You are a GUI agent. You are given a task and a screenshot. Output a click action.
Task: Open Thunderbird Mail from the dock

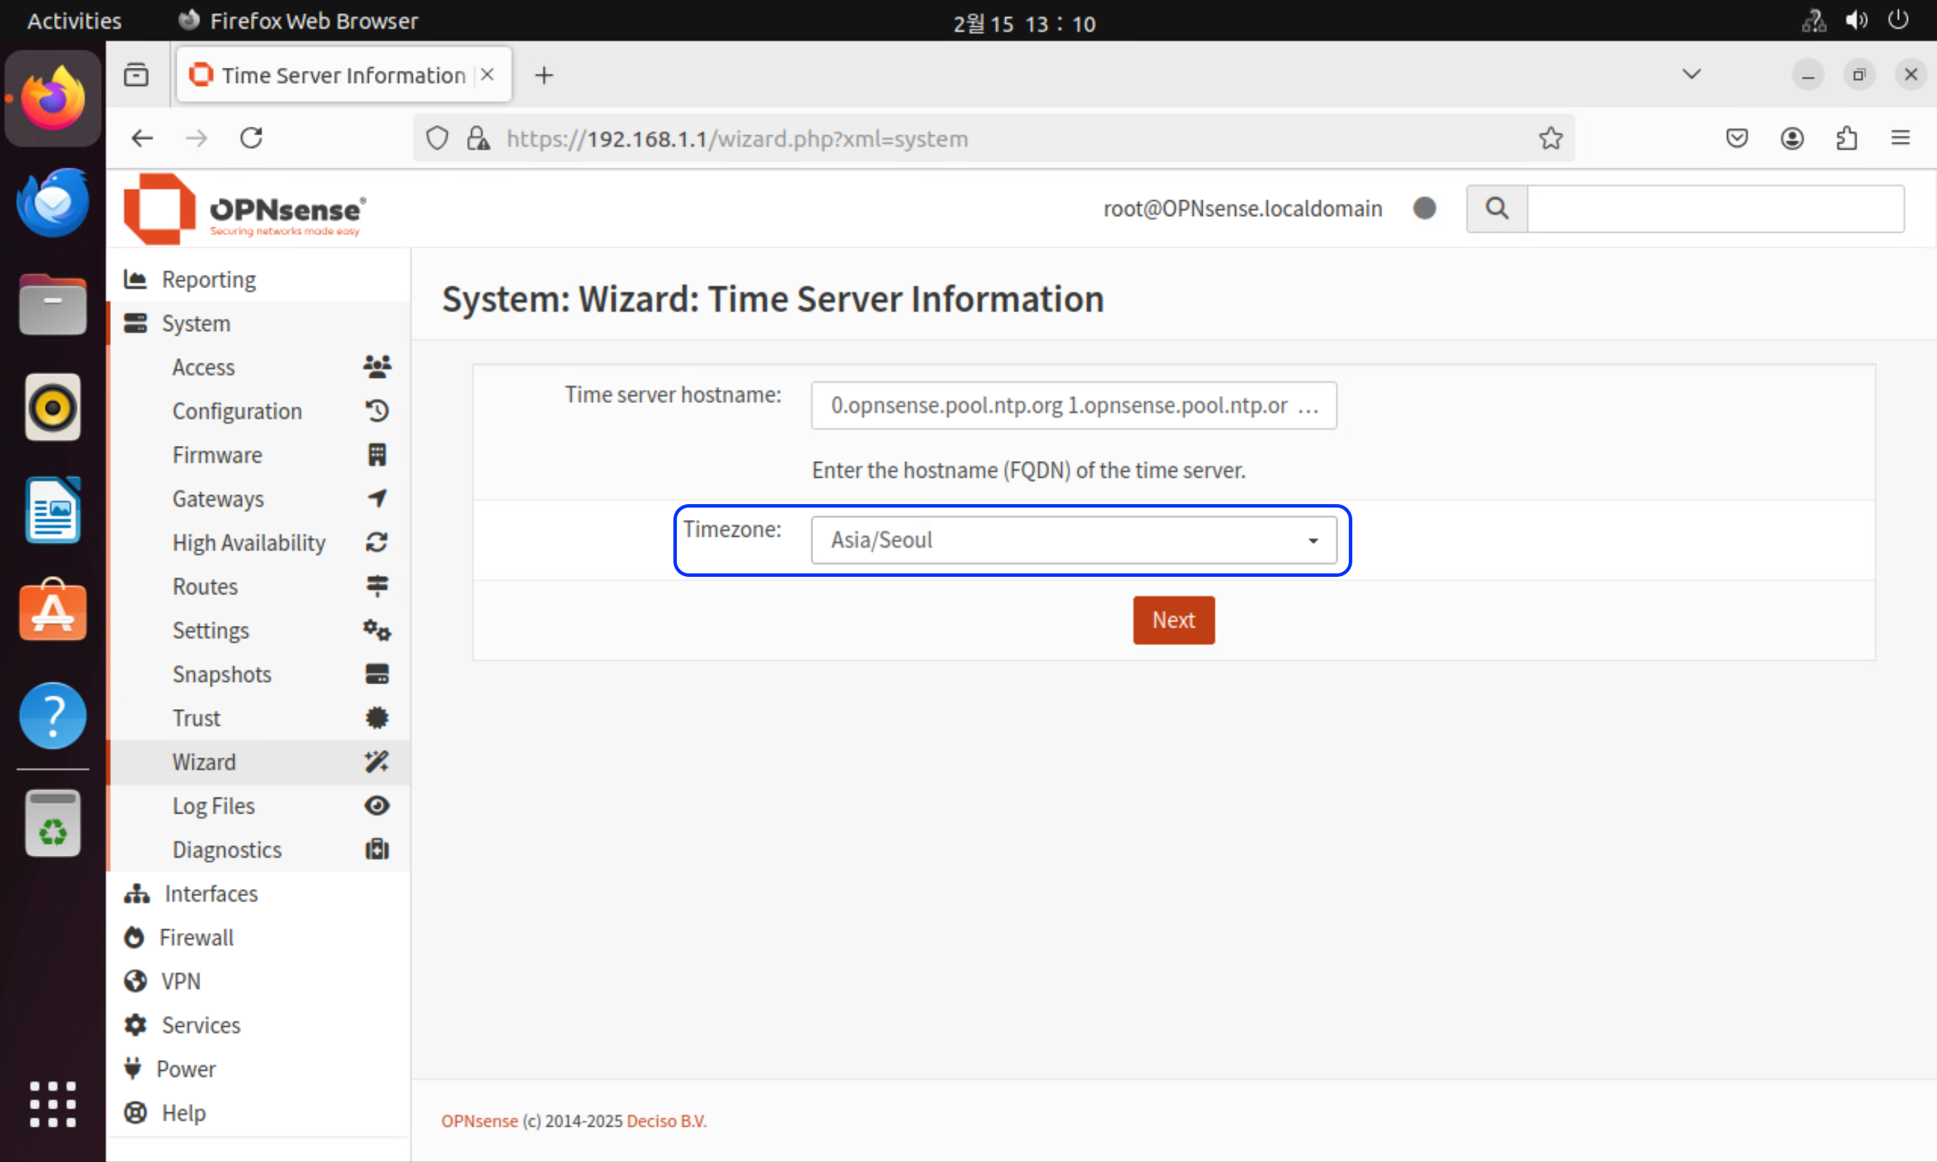(x=53, y=202)
